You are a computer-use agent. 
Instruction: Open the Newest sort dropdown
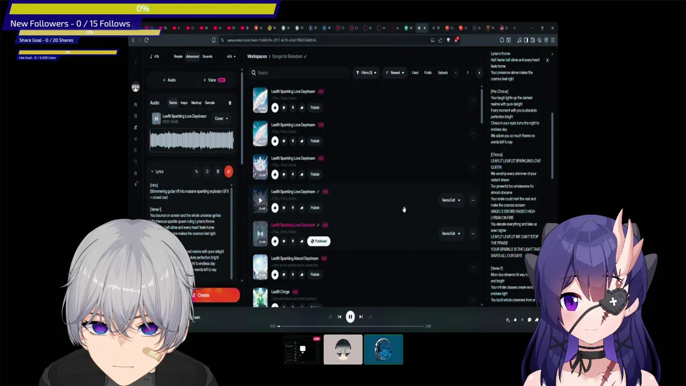point(396,73)
